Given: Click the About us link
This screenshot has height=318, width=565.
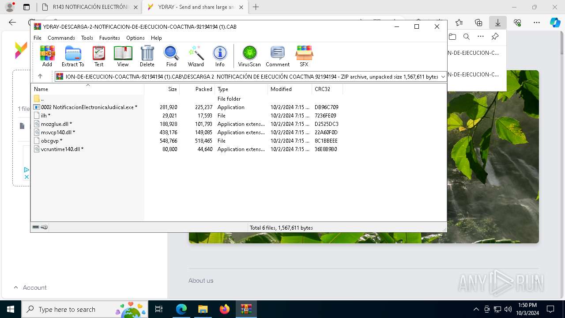Looking at the screenshot, I should pos(201,280).
